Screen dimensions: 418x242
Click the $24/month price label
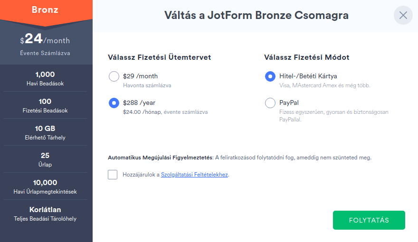[45, 39]
